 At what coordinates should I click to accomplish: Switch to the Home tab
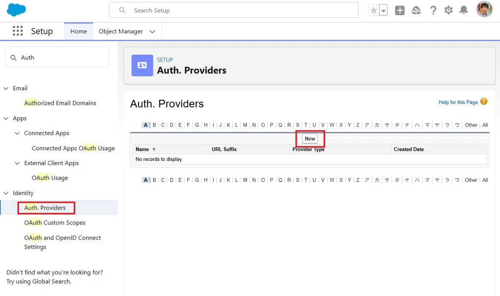pos(79,31)
